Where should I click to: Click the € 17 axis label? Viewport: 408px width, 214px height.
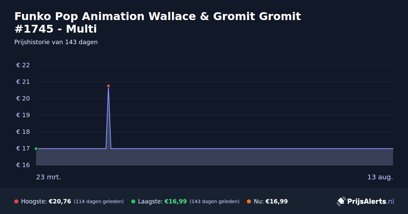23,148
